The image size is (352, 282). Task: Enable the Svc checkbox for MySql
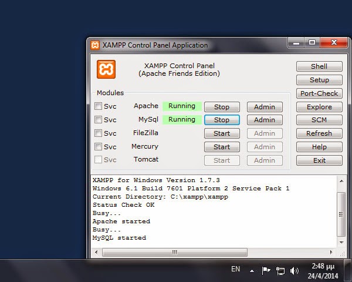[x=98, y=120]
